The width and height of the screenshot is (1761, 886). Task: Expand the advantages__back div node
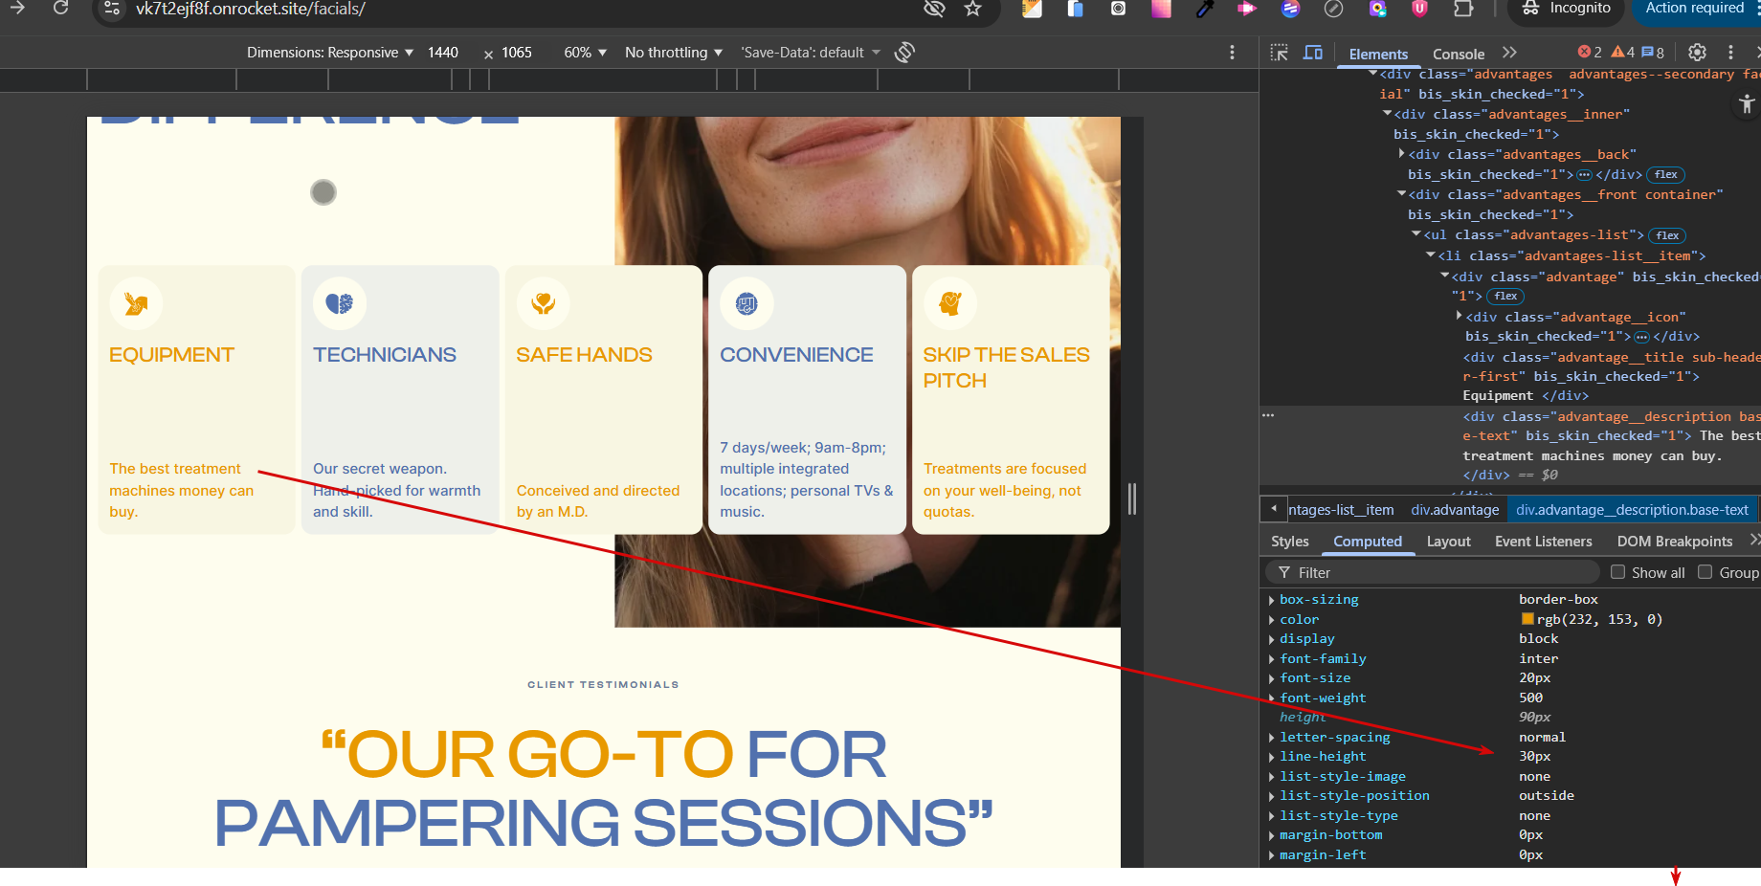point(1402,154)
